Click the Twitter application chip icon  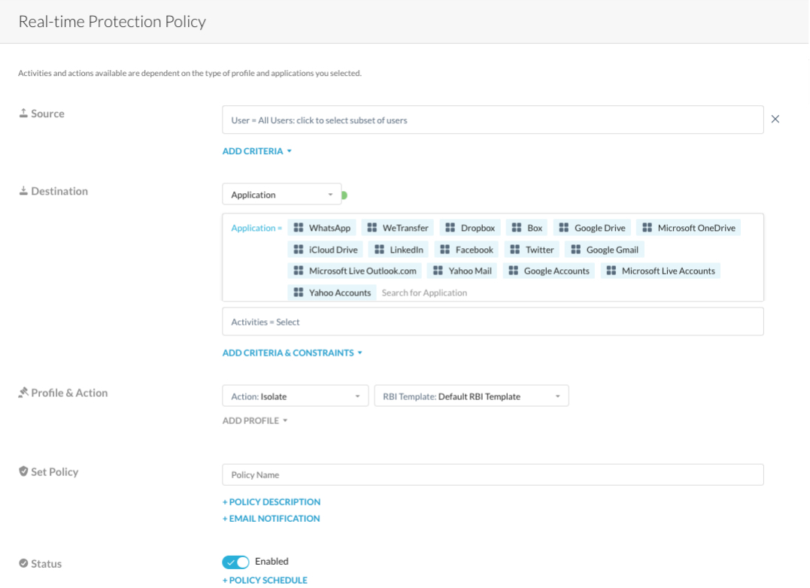click(x=515, y=250)
